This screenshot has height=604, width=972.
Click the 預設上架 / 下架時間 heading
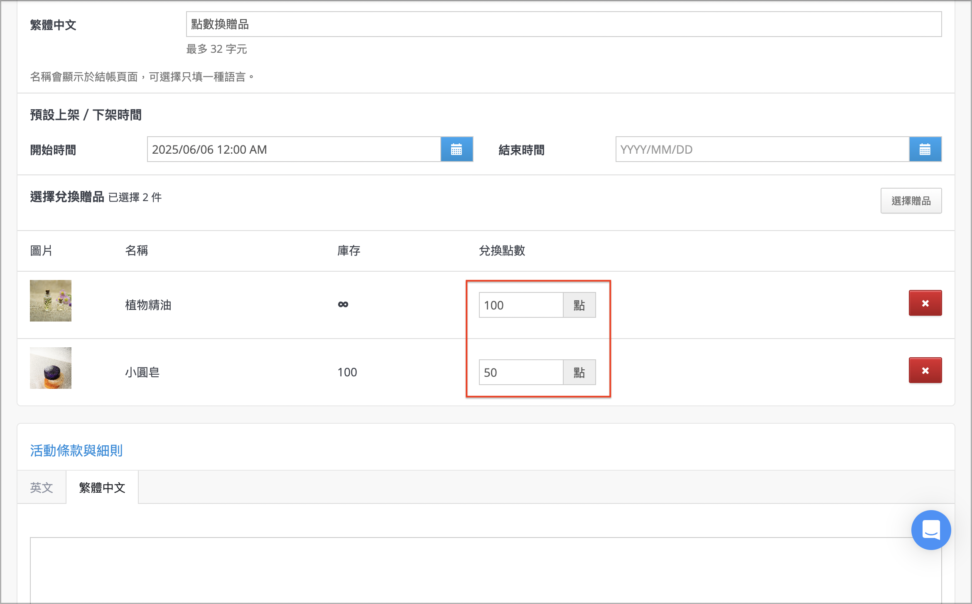click(x=86, y=115)
